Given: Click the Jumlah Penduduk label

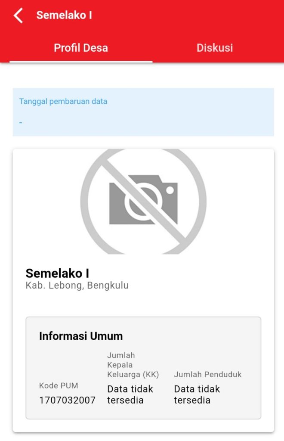Looking at the screenshot, I should 208,375.
